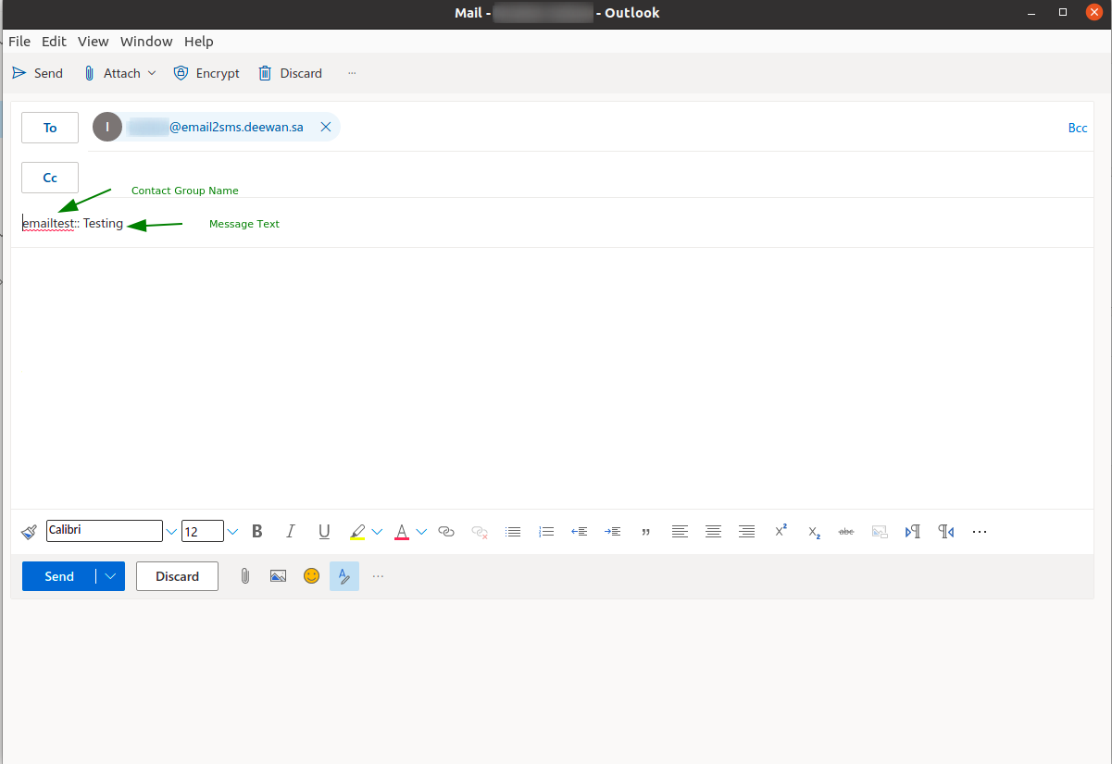Select the Format painter brush icon
This screenshot has width=1112, height=764.
tap(29, 532)
